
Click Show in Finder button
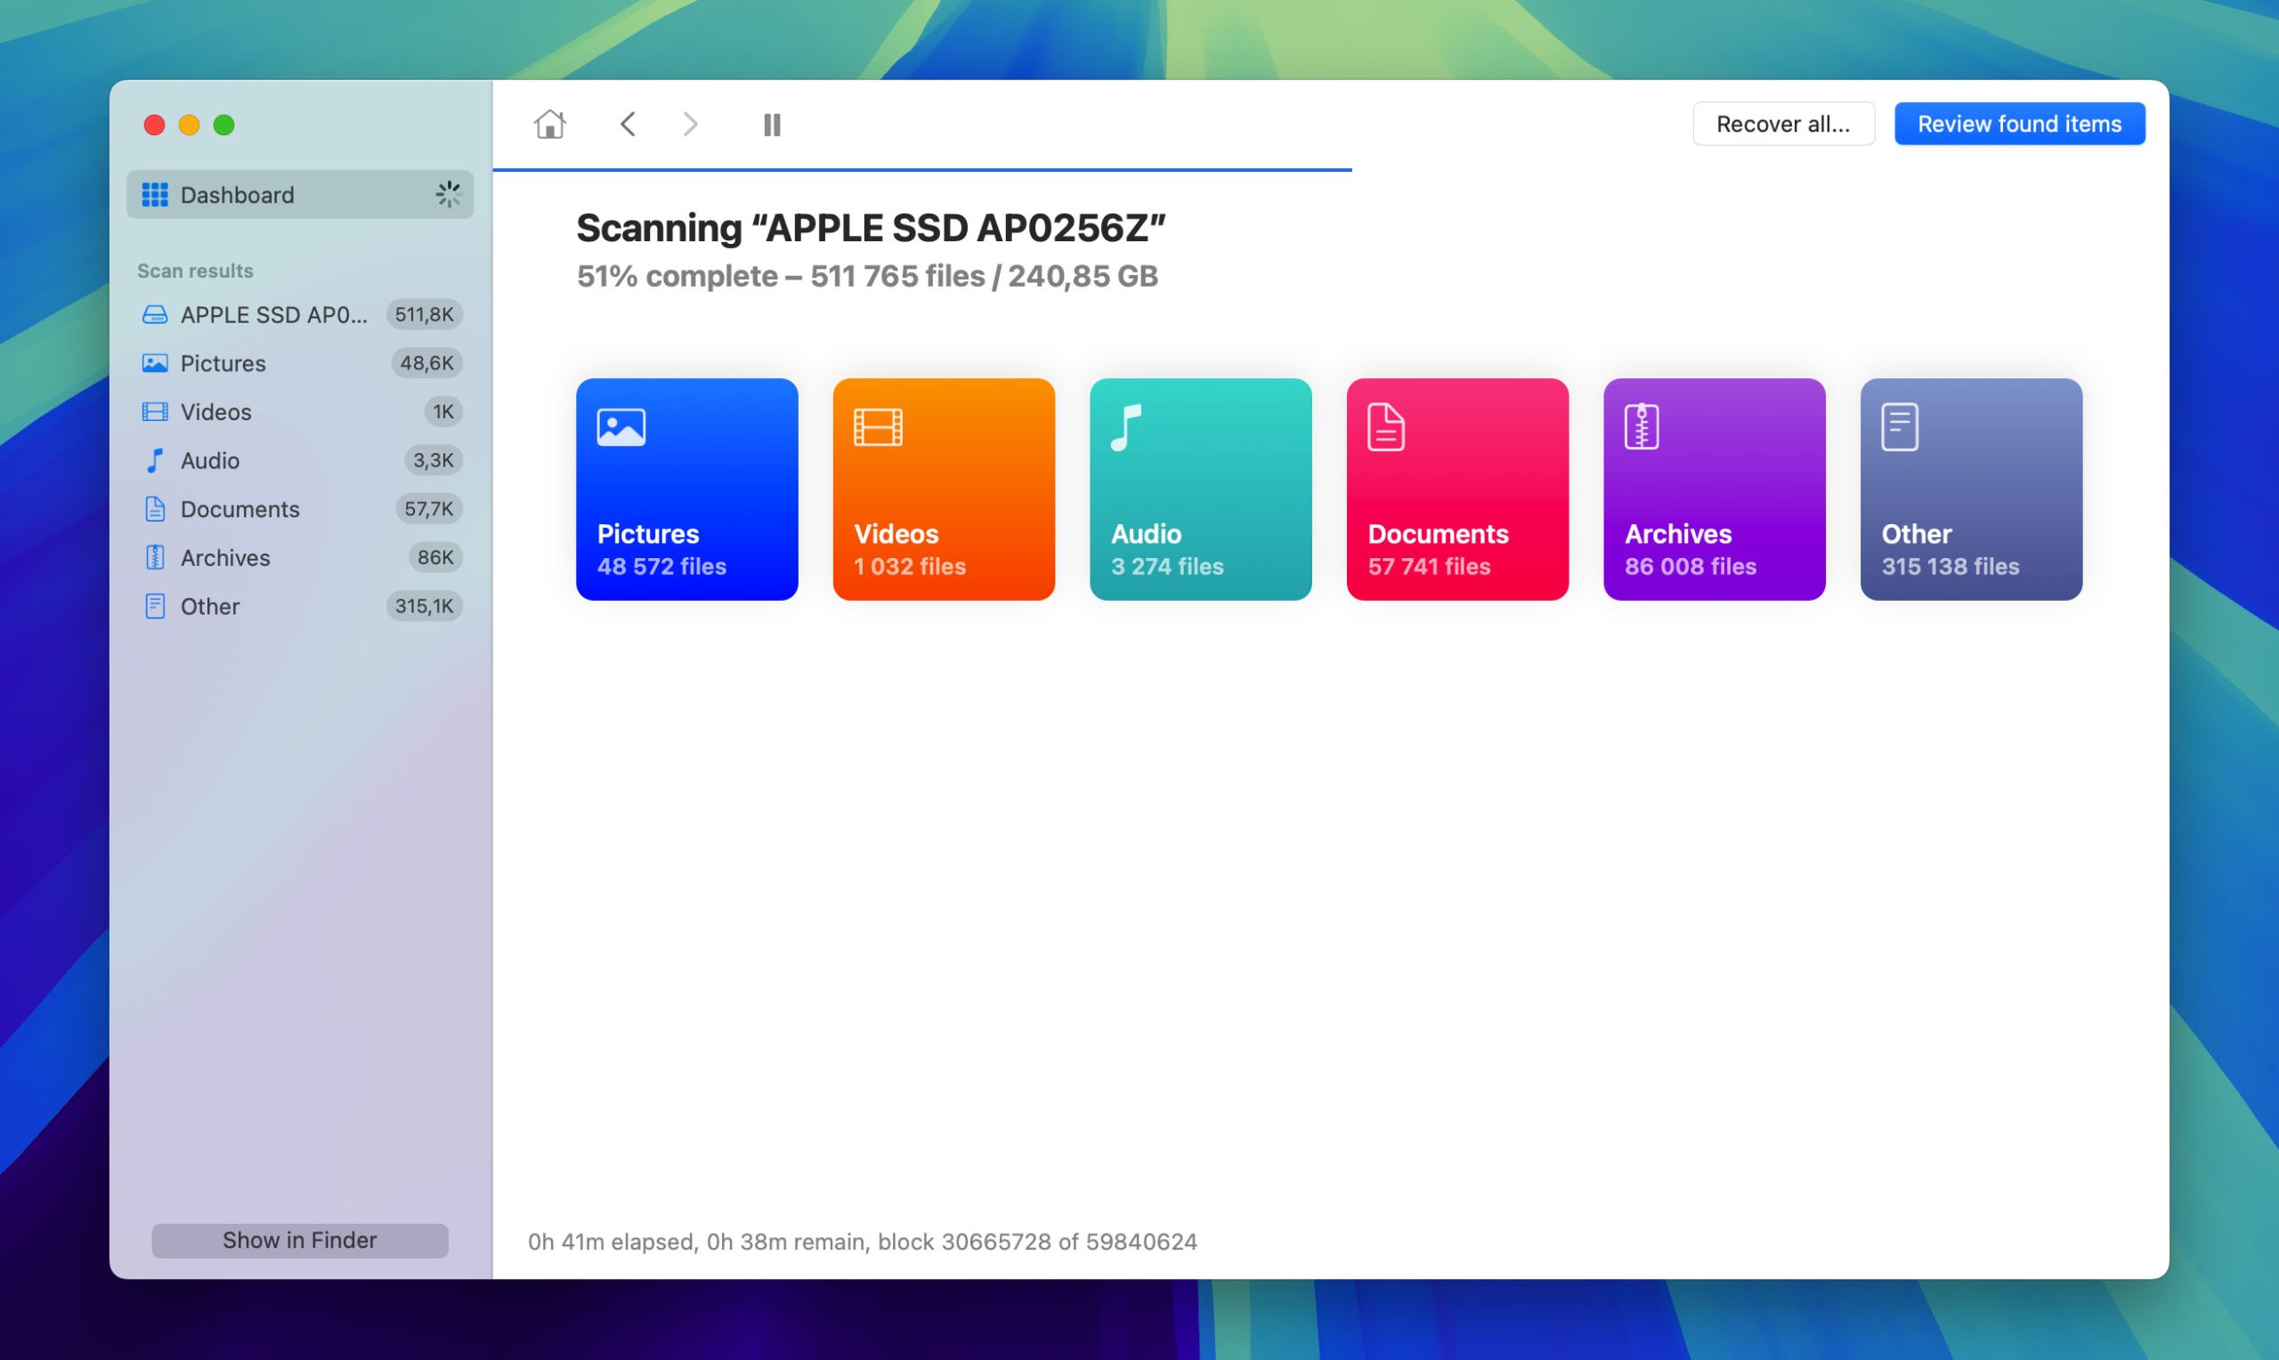[x=299, y=1240]
